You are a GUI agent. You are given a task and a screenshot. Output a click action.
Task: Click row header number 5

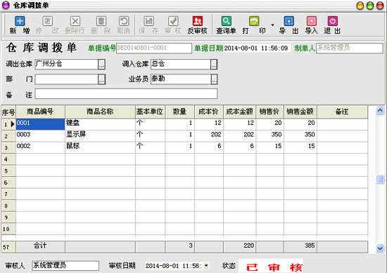pos(8,171)
